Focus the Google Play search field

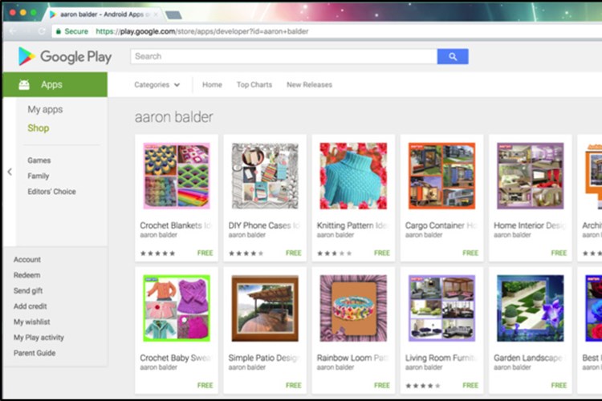(283, 56)
